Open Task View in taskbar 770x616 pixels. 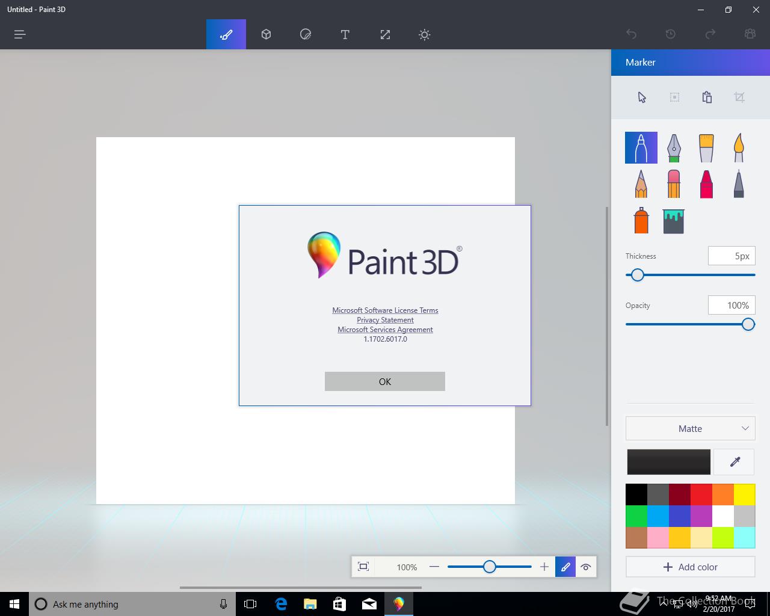click(250, 604)
